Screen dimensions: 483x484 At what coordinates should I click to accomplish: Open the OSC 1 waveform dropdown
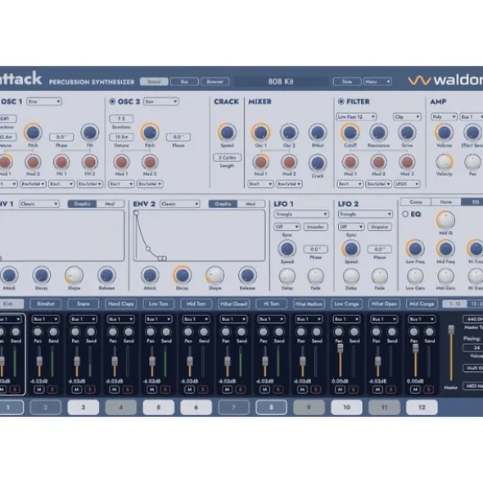pos(44,102)
